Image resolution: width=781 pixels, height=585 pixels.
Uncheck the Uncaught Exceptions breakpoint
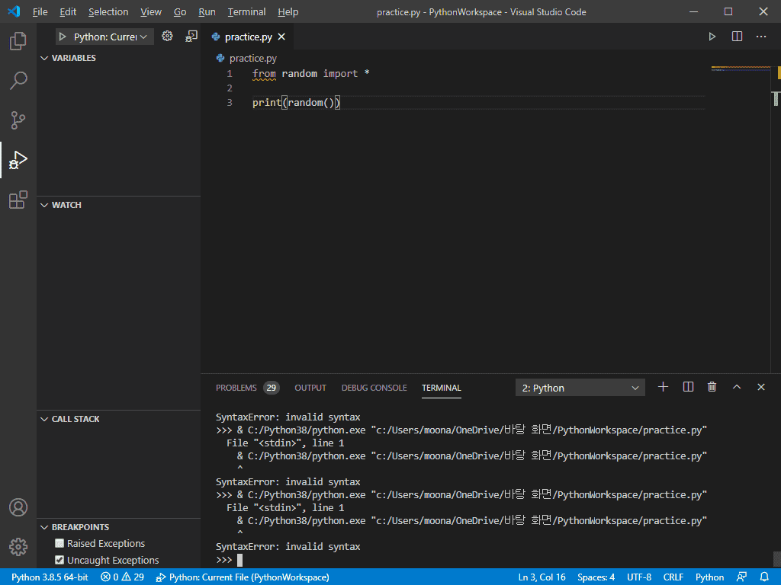(59, 561)
